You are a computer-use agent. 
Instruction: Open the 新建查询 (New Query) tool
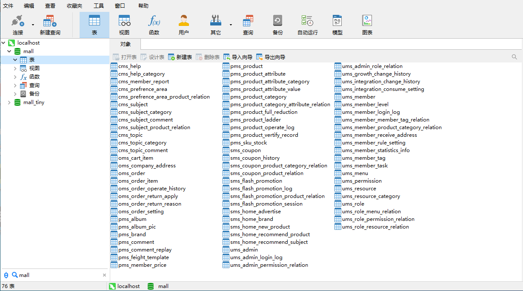coord(50,25)
